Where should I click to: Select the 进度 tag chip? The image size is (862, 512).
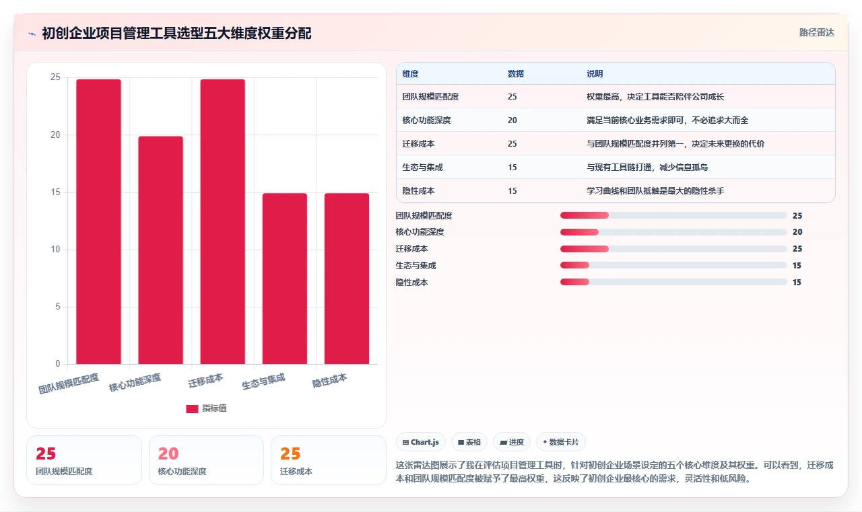[x=512, y=442]
